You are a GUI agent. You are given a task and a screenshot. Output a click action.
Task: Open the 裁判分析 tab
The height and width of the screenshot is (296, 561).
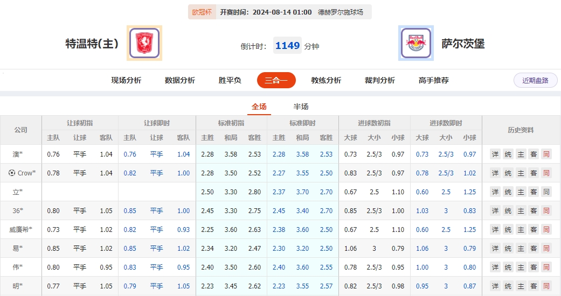(x=379, y=80)
